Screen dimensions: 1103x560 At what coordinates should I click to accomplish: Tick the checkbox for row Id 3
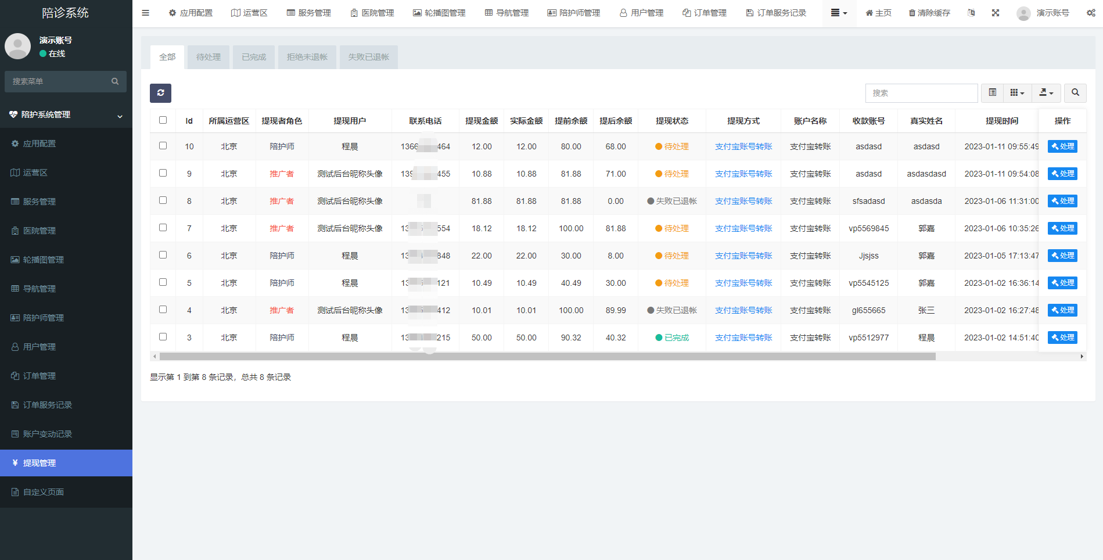pyautogui.click(x=163, y=337)
